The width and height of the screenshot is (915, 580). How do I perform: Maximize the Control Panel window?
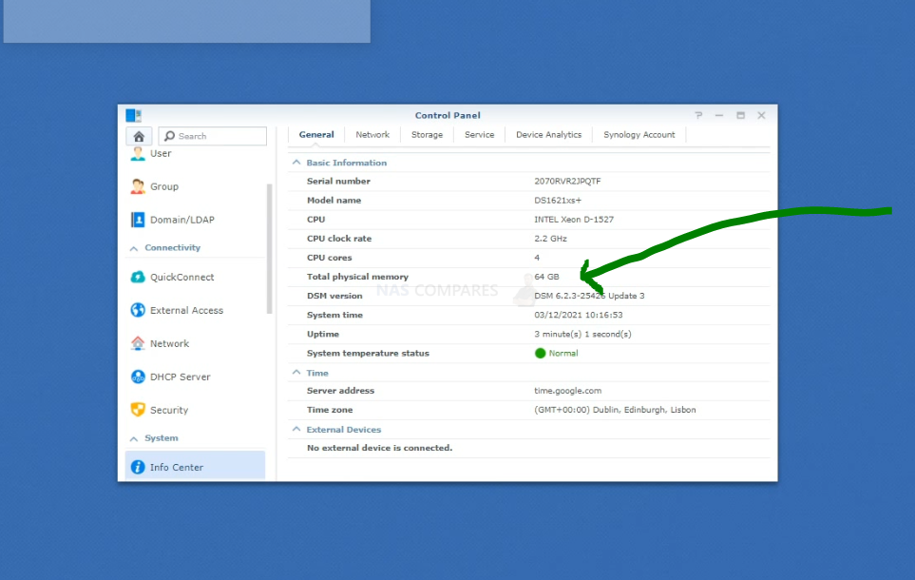(740, 116)
